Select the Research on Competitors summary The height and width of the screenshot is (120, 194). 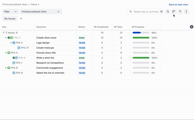50,63
